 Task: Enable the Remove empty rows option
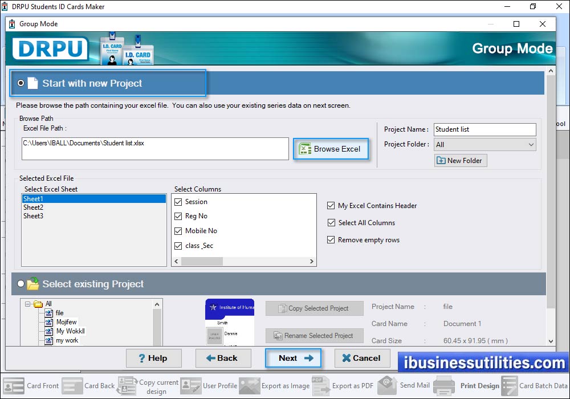point(331,240)
